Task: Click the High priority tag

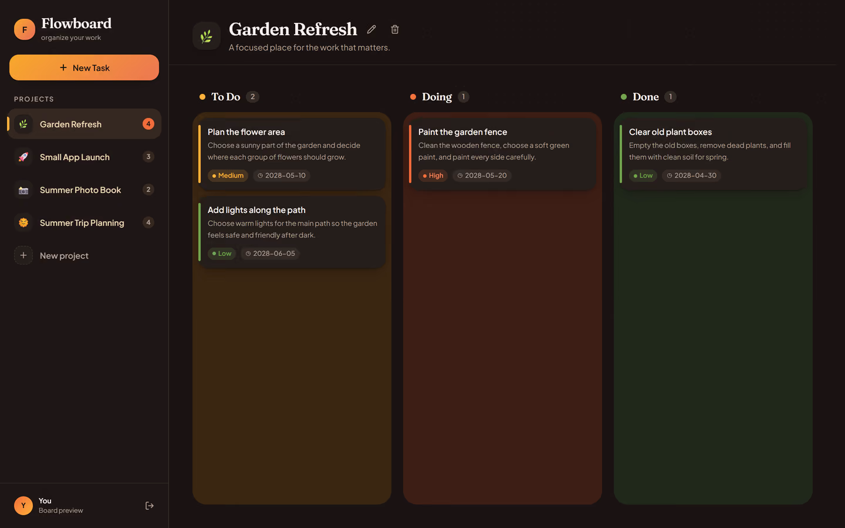Action: [433, 175]
